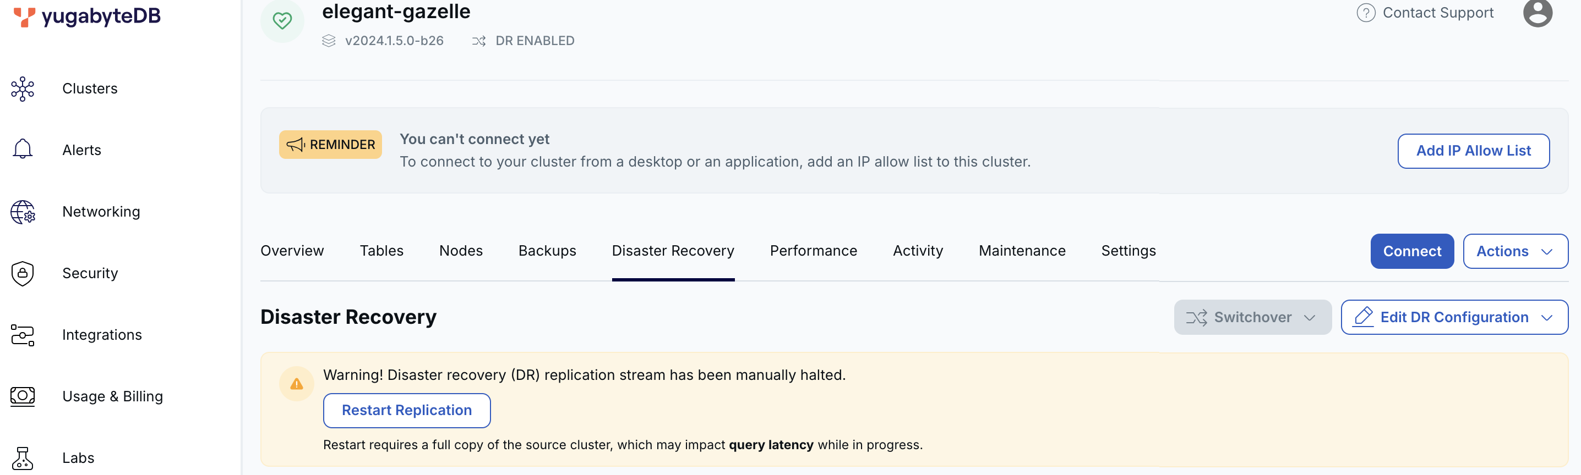
Task: Open Labs via the flask icon
Action: (23, 458)
